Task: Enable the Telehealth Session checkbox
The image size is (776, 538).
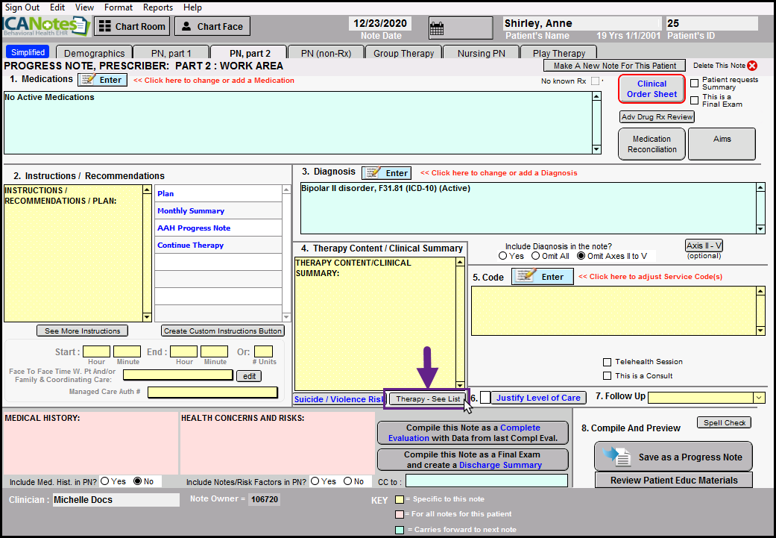Action: [607, 362]
